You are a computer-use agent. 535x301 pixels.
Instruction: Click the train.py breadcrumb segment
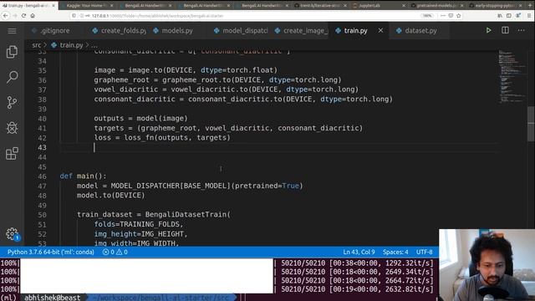(x=71, y=45)
